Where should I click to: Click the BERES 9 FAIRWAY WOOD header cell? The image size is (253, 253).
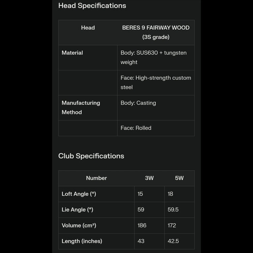[156, 32]
